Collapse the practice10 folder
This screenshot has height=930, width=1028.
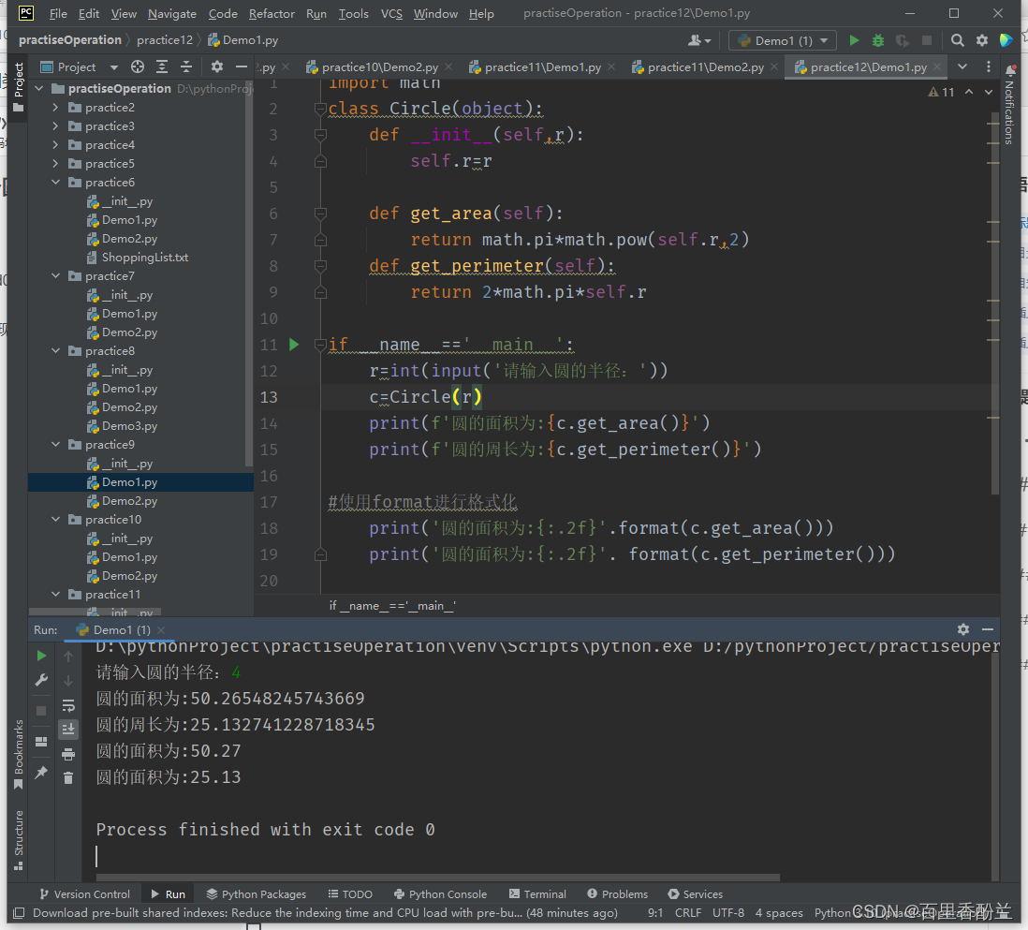coord(55,520)
